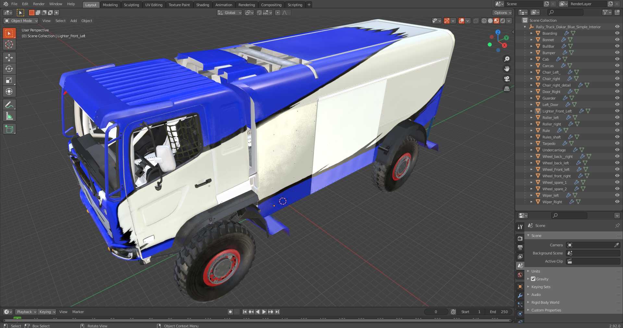This screenshot has height=328, width=623.
Task: Switch to the UV Editing workspace tab
Action: coord(154,5)
